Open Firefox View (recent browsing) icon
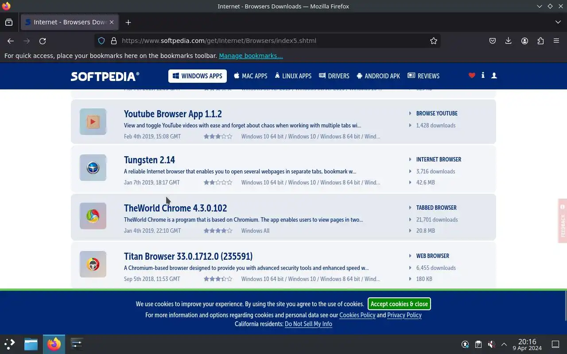 [x=9, y=22]
